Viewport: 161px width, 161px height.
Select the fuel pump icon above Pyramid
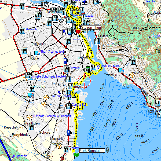pos(65,61)
